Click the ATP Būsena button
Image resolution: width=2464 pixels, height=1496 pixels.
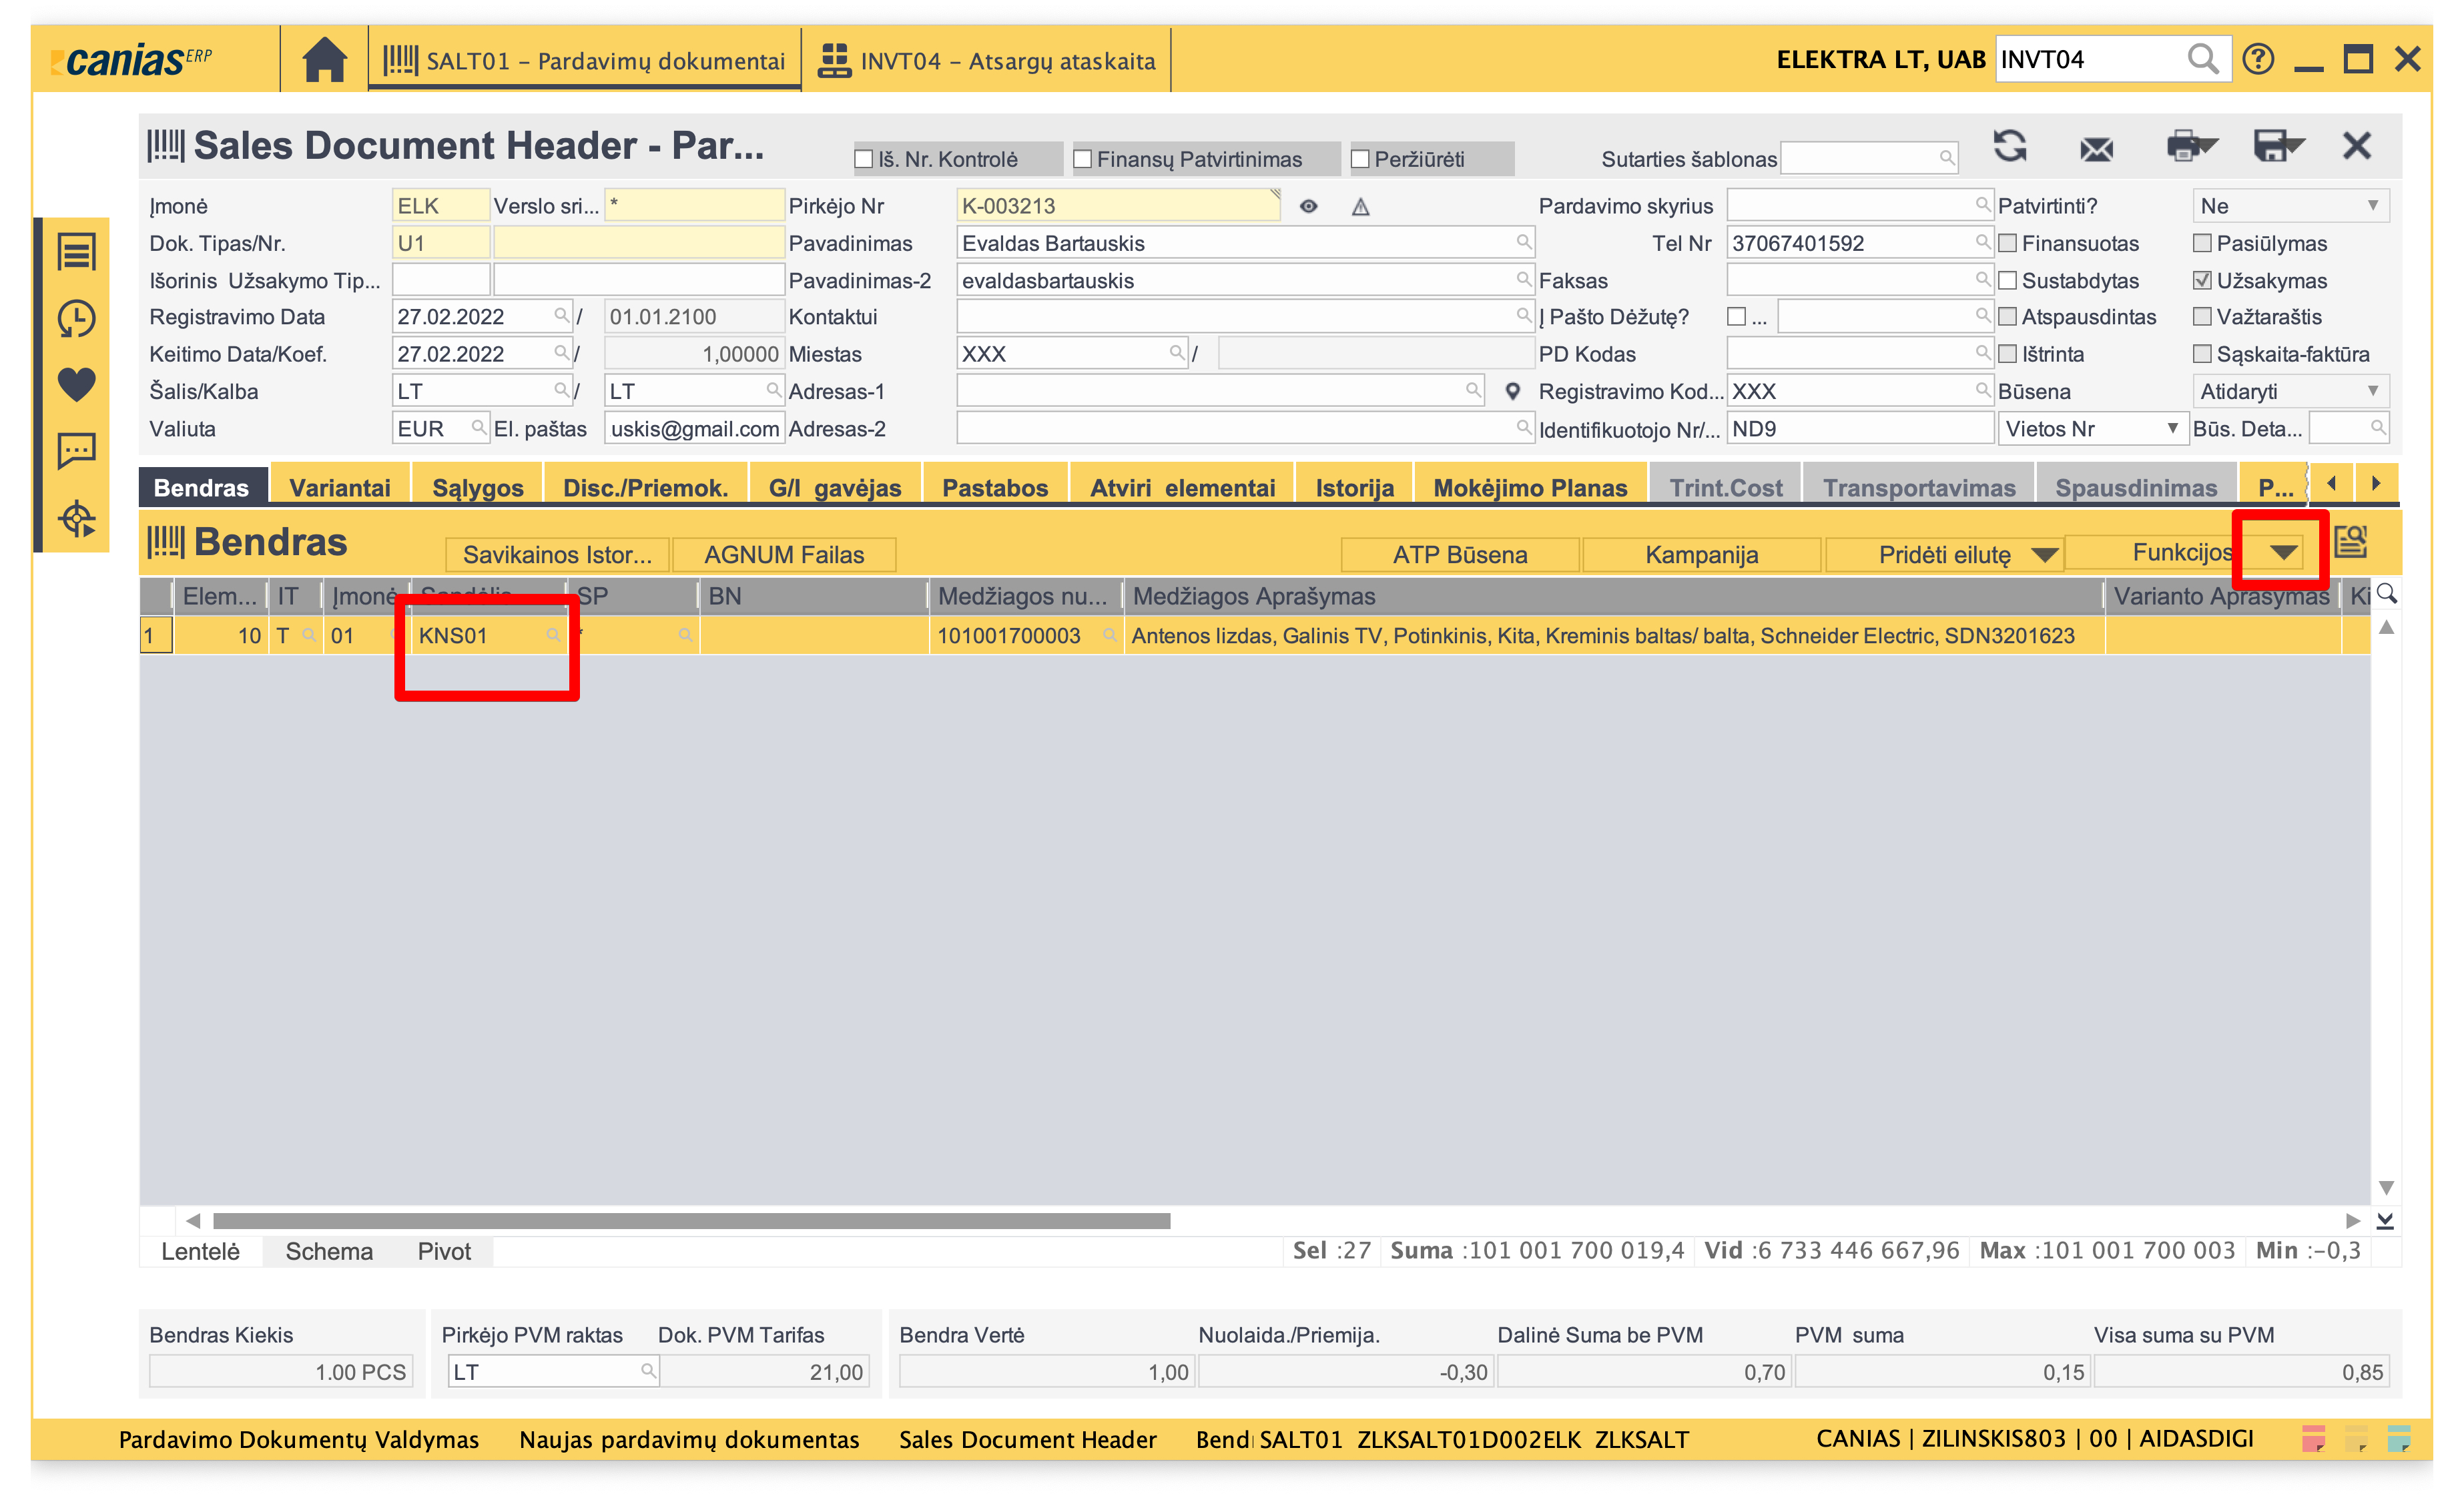click(x=1459, y=555)
